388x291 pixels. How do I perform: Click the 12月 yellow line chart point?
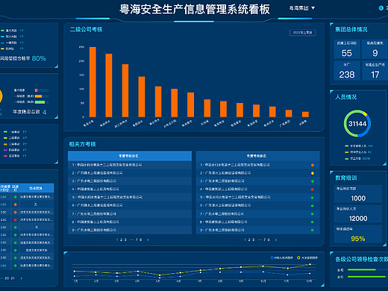tap(310, 264)
